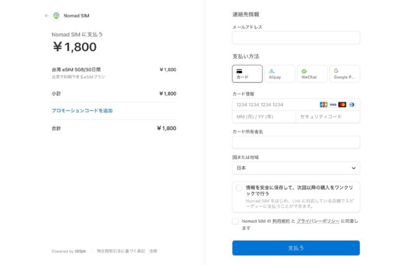
Task: Click the card number input field
Action: pyautogui.click(x=274, y=105)
